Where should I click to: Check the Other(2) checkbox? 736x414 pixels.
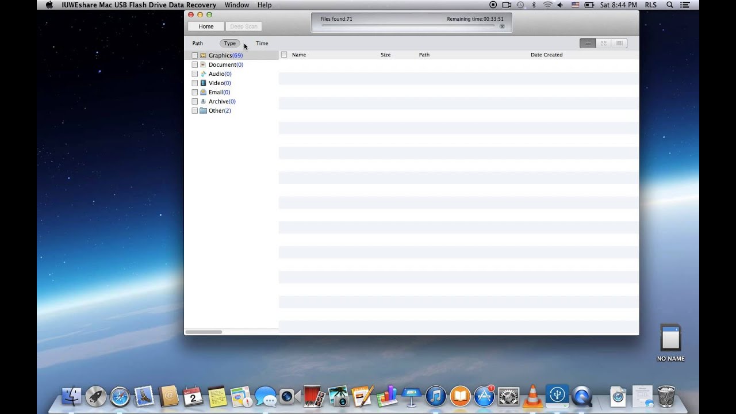coord(194,110)
